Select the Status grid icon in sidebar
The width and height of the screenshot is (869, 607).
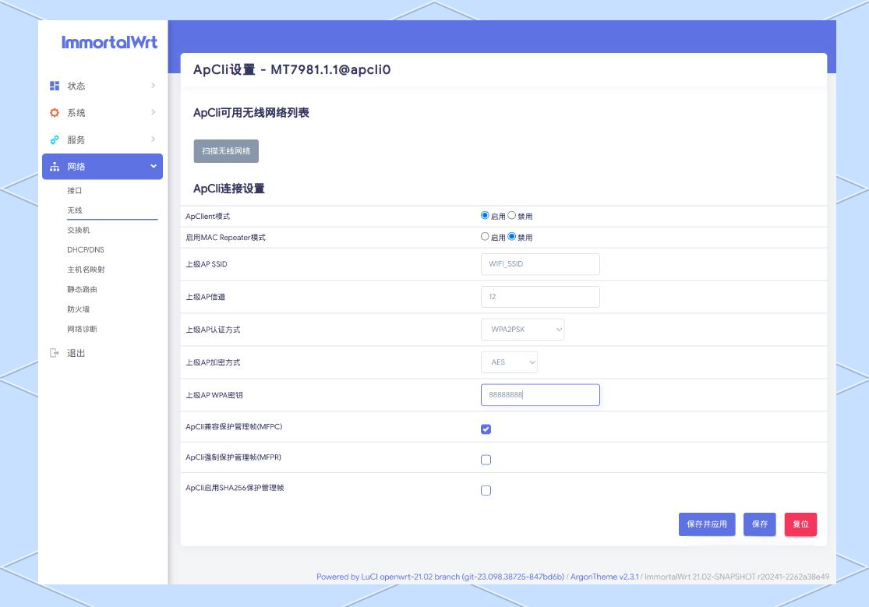[x=53, y=86]
